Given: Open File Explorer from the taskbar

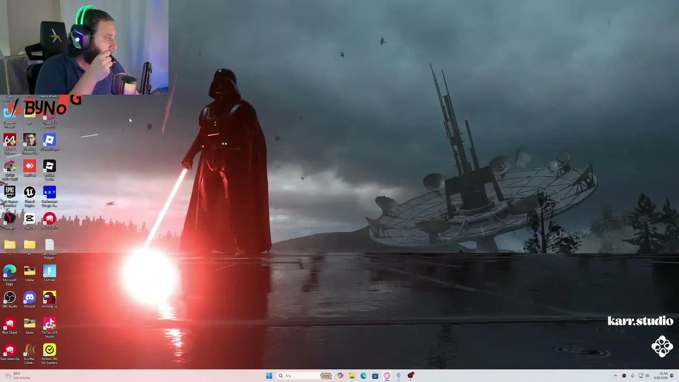Looking at the screenshot, I should (x=352, y=376).
